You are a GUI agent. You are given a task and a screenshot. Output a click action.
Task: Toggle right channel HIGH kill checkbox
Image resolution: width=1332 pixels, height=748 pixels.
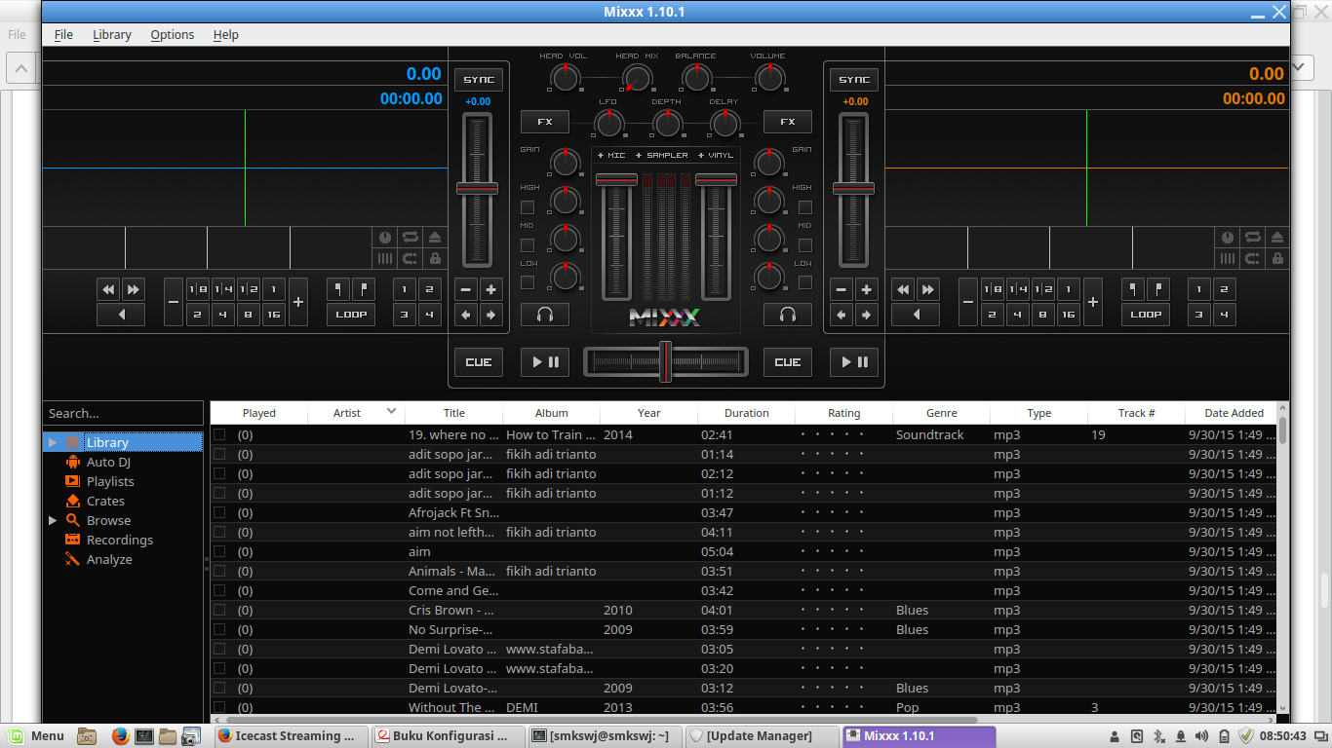[x=805, y=207]
